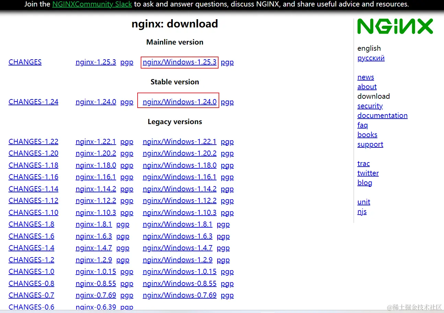Download nginx-1.0.15 source
The height and width of the screenshot is (313, 444).
(96, 272)
